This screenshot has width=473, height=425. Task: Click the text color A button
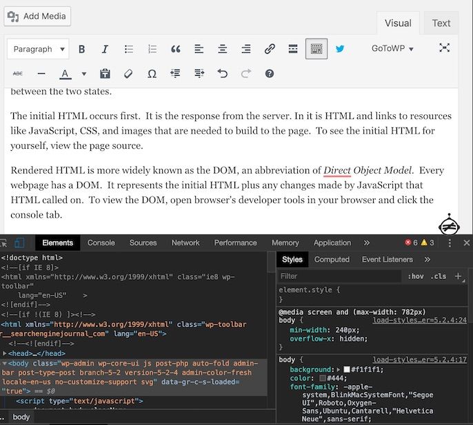tap(65, 74)
